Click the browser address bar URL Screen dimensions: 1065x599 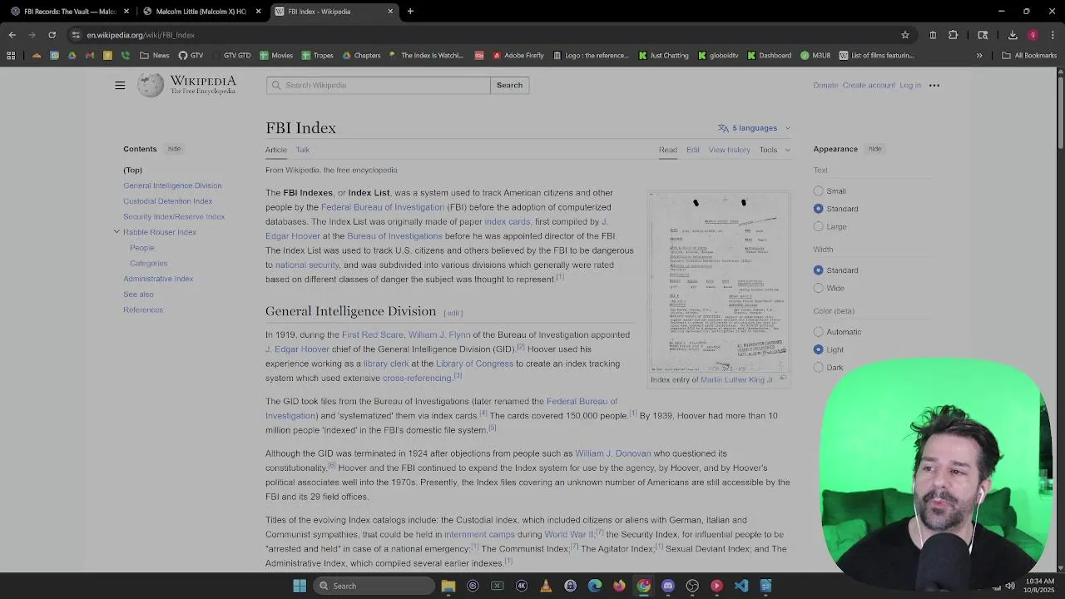pos(141,35)
